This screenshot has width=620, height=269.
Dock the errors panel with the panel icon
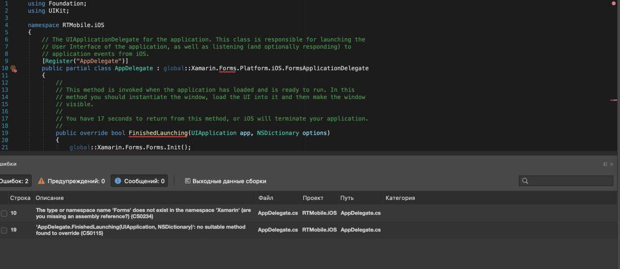coord(605,164)
